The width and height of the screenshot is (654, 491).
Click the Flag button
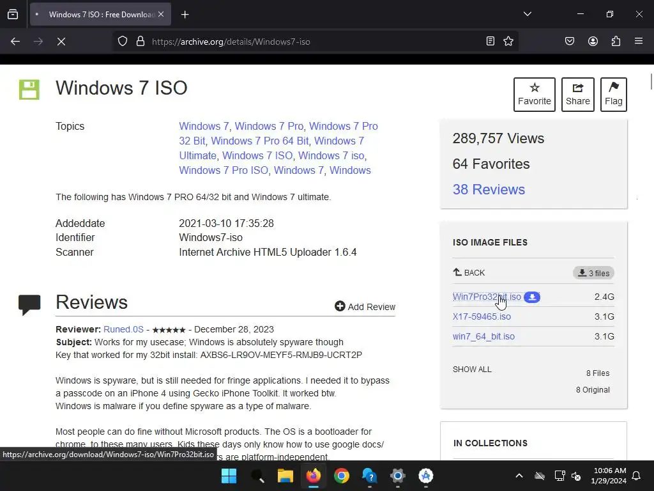[x=614, y=95]
